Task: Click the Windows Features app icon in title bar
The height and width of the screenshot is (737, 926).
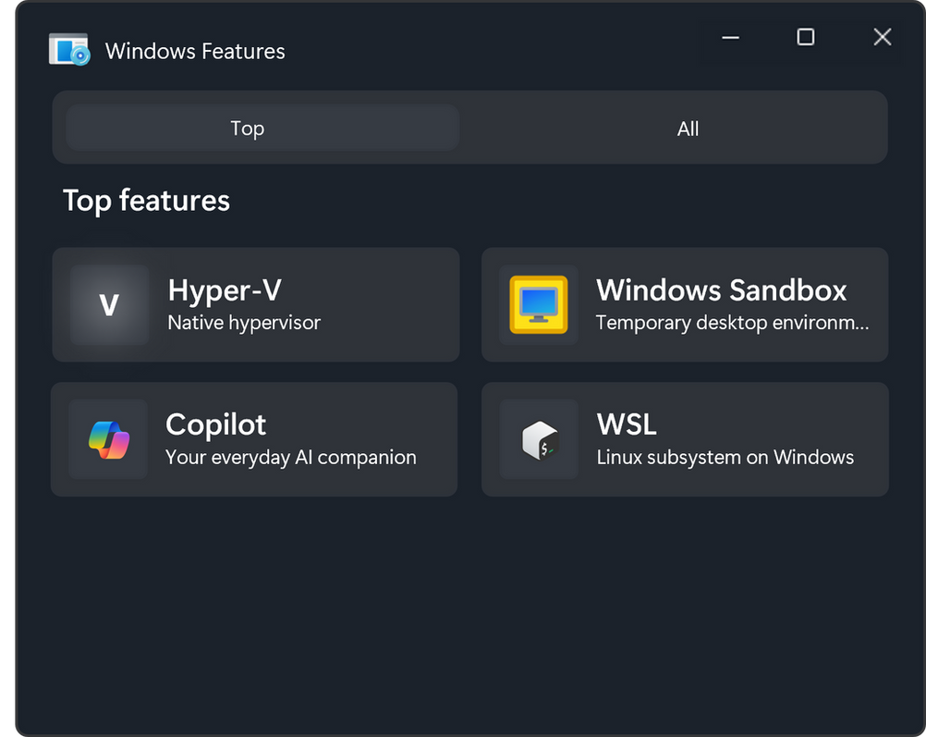Action: tap(69, 50)
